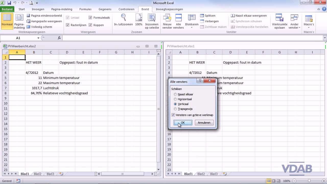The width and height of the screenshot is (327, 184).
Task: Click zoom slider handle in status bar
Action: (x=309, y=181)
